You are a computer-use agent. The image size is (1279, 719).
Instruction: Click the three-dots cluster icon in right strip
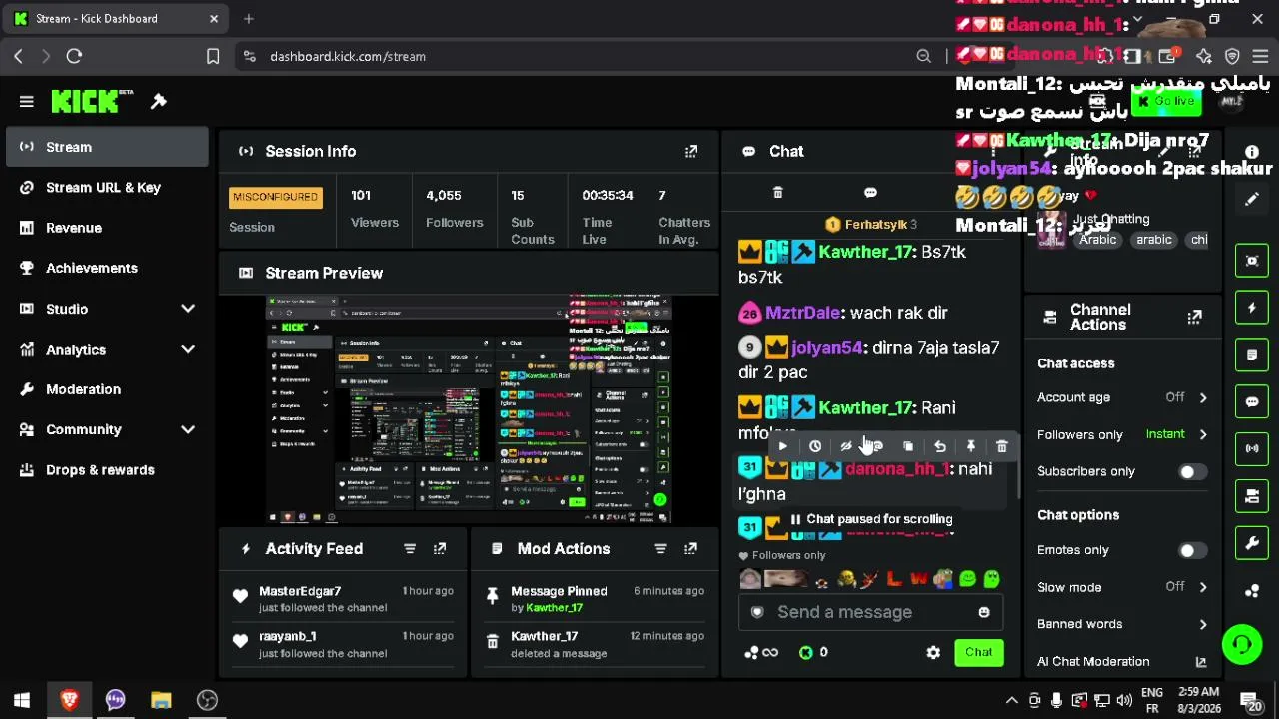click(x=1252, y=590)
